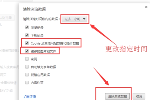Click the 取消 button

pyautogui.click(x=139, y=96)
